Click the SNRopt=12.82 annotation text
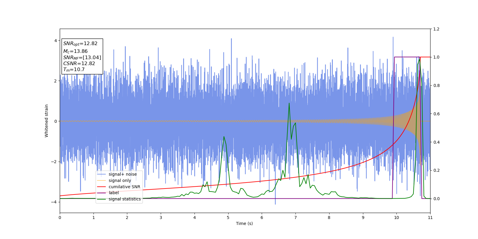478x239 pixels. tap(80, 44)
